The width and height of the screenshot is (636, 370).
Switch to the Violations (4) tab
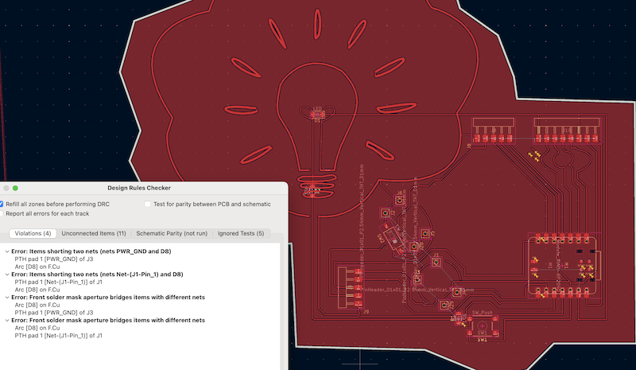coord(33,233)
